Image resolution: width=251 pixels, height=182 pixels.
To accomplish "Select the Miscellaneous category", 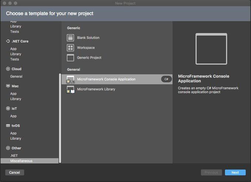I will point(30,161).
